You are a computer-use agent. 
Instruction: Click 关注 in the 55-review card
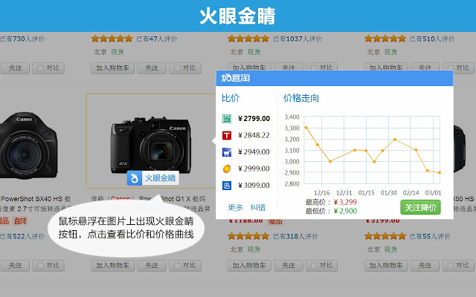click(425, 266)
